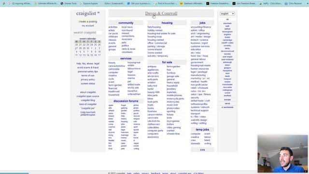Viewport: 309px width, 174px height.
Task: Open best-of-craigslist link
Action: click(x=88, y=104)
